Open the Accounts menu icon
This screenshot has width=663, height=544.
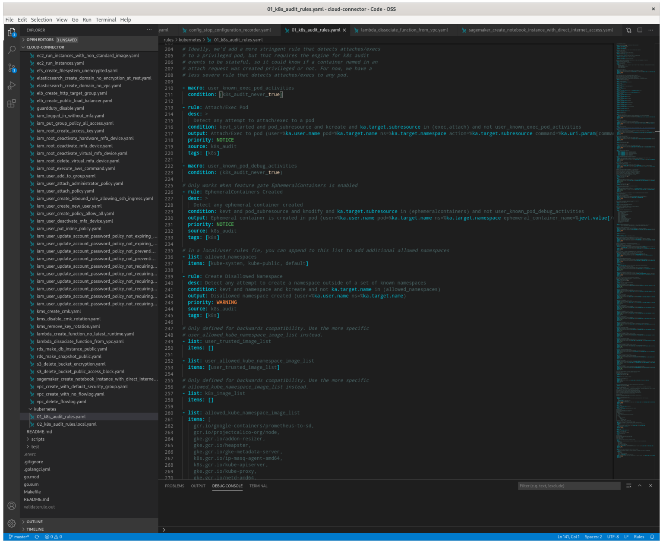[x=12, y=506]
